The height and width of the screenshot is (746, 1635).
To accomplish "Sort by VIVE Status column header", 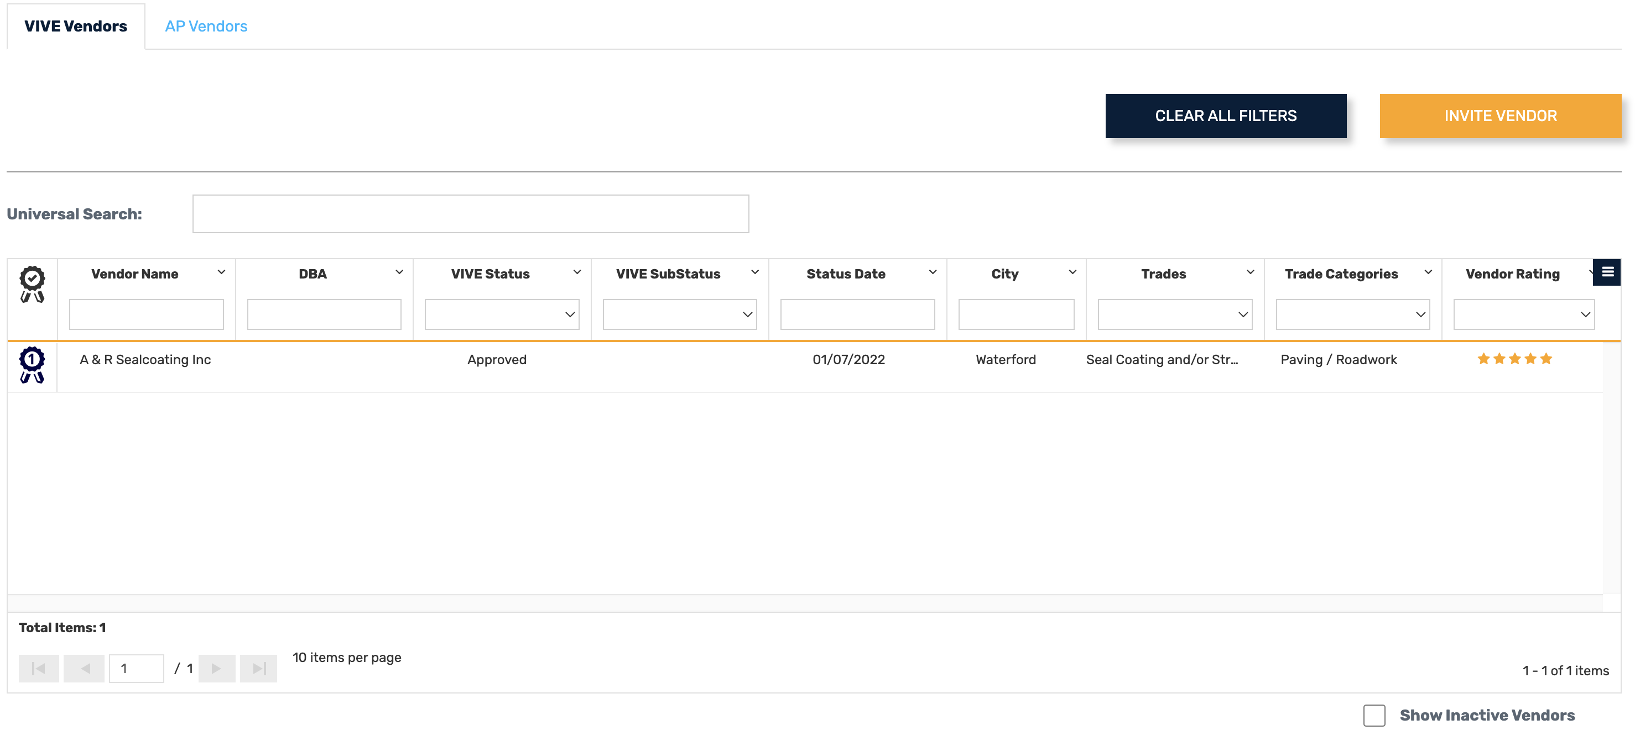I will pyautogui.click(x=490, y=274).
